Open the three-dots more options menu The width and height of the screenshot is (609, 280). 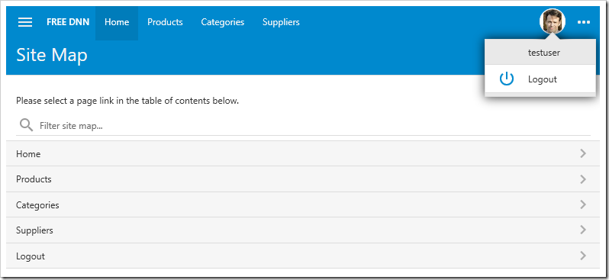(584, 23)
